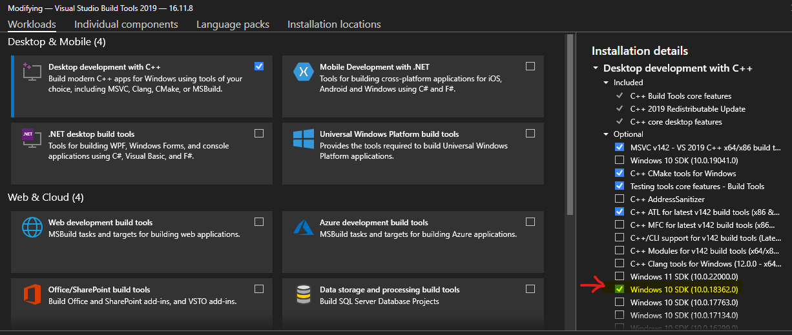Screen dimensions: 792x335
Task: Click the .NET desktop build tools icon
Action: tap(32, 138)
